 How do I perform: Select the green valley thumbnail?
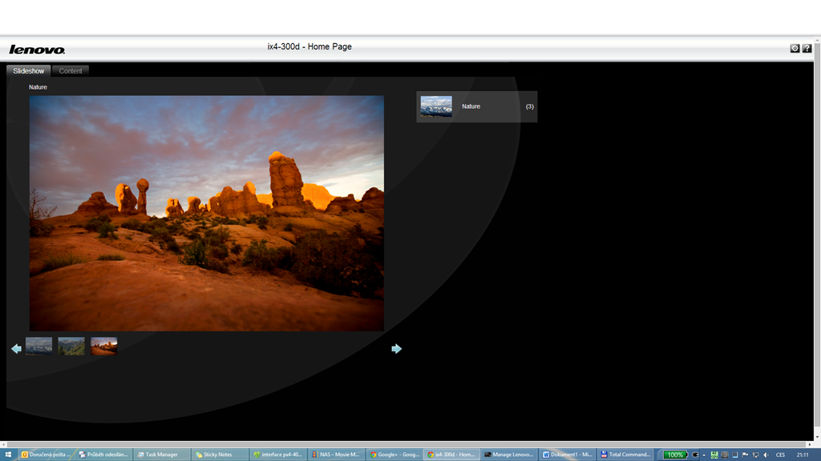coord(71,346)
